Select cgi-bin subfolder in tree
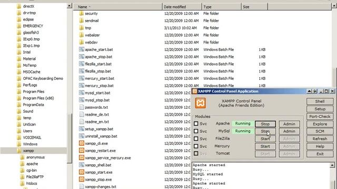The image size is (337, 189). (32, 170)
